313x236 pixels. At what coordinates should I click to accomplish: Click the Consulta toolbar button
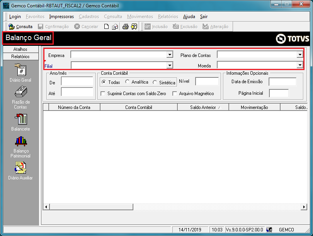pyautogui.click(x=20, y=27)
